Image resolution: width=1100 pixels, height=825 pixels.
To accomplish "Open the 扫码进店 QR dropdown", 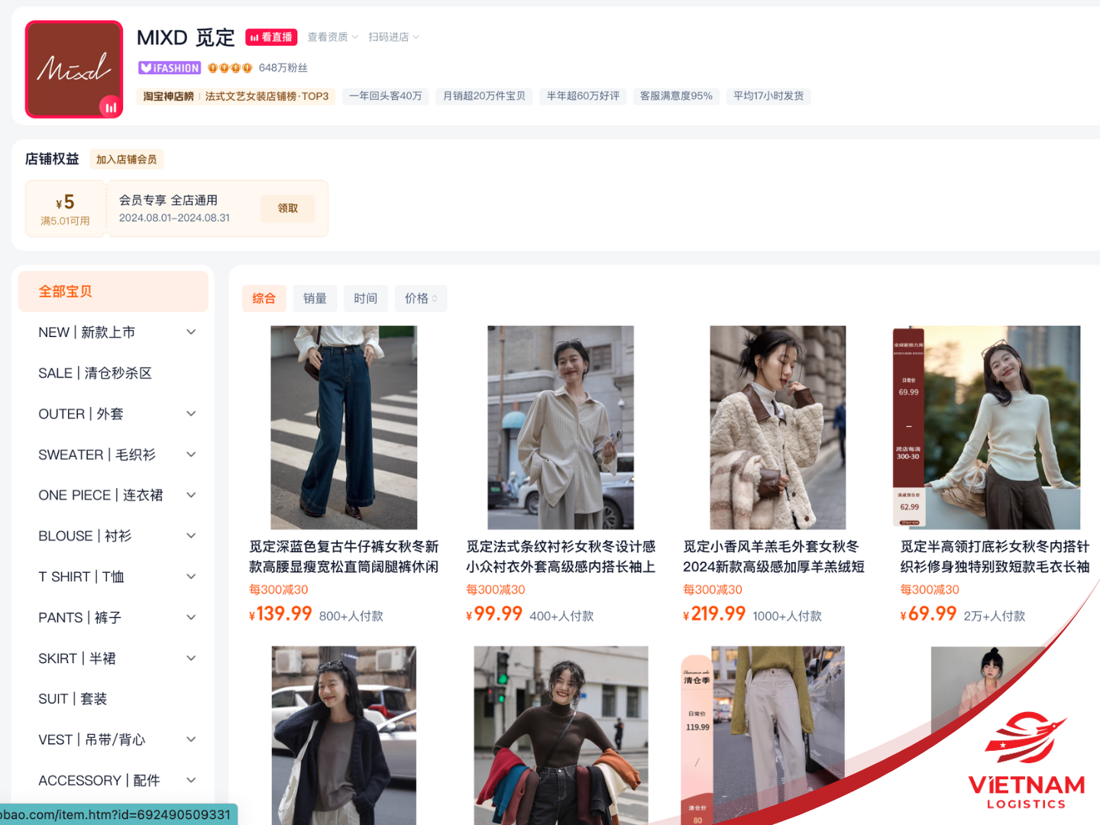I will tap(393, 37).
